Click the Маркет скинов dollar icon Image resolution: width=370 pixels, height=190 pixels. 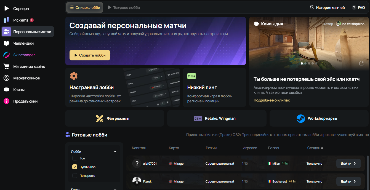6,78
